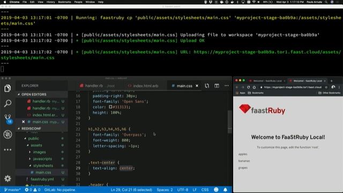Split the editor to the right
343x193 pixels.
(217, 86)
